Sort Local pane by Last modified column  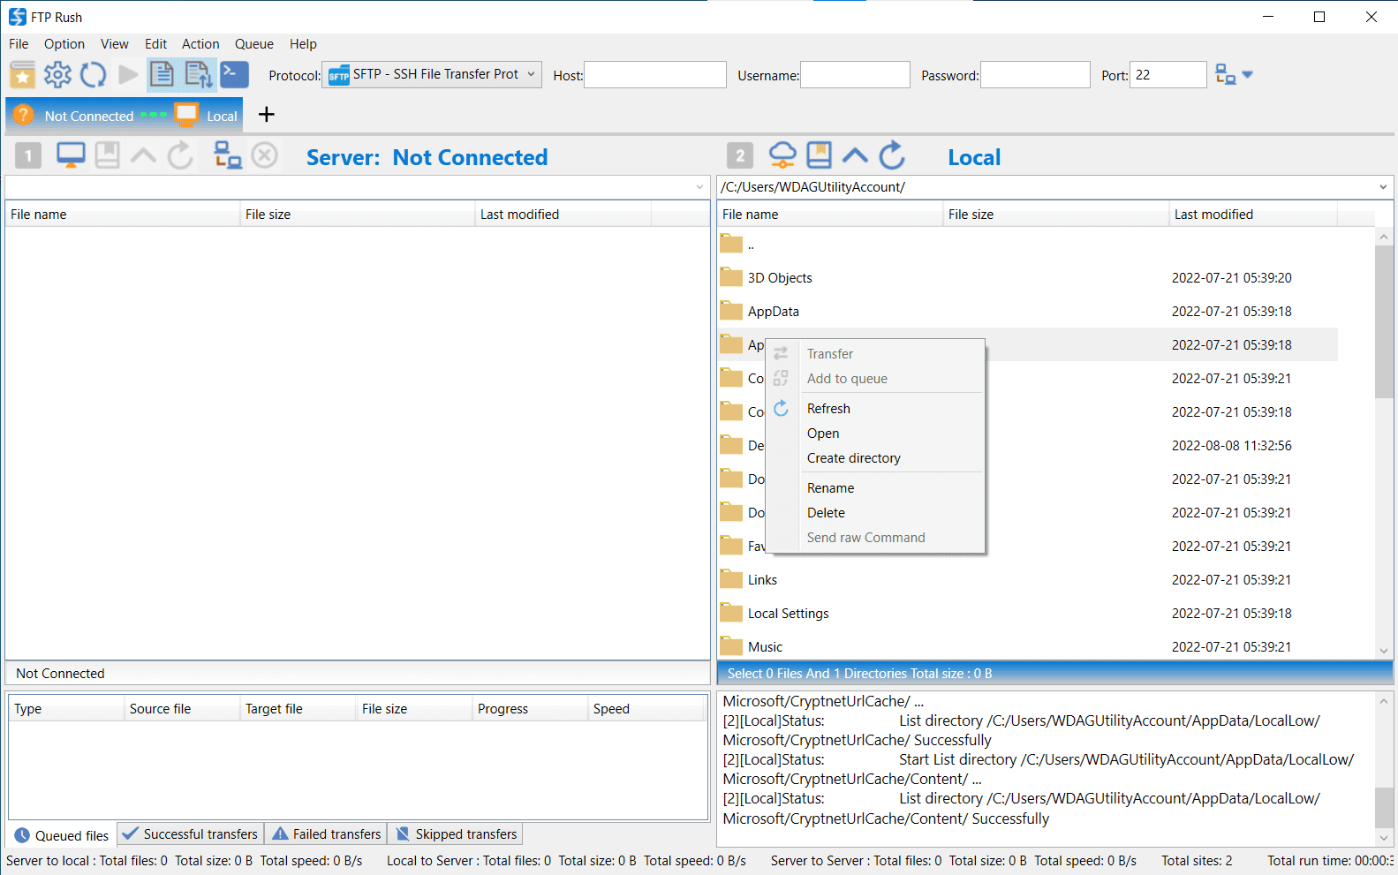pyautogui.click(x=1252, y=215)
